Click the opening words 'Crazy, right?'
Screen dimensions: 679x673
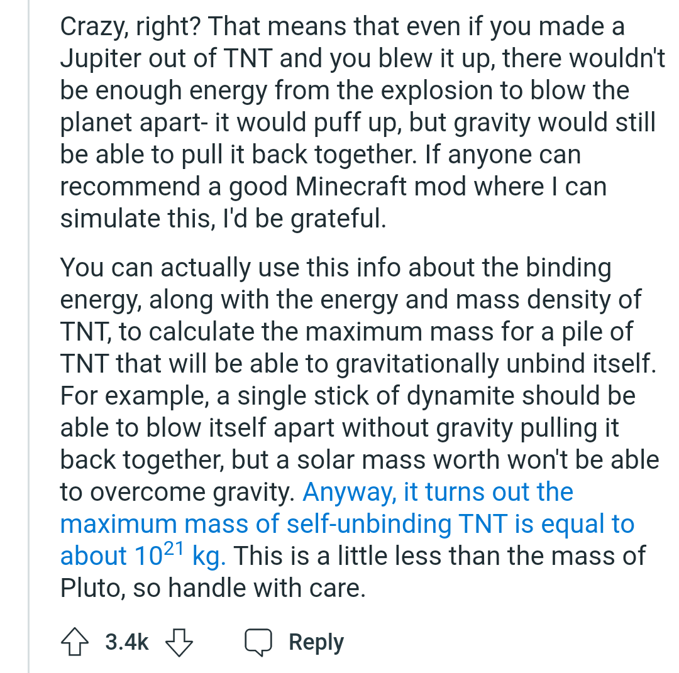click(130, 27)
